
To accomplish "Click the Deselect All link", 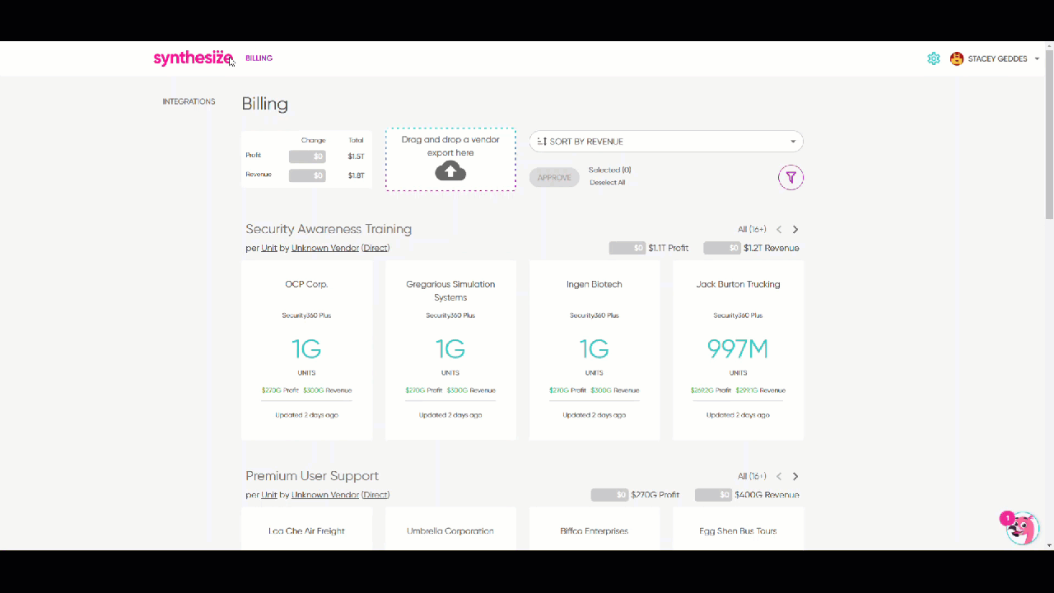I will click(607, 183).
